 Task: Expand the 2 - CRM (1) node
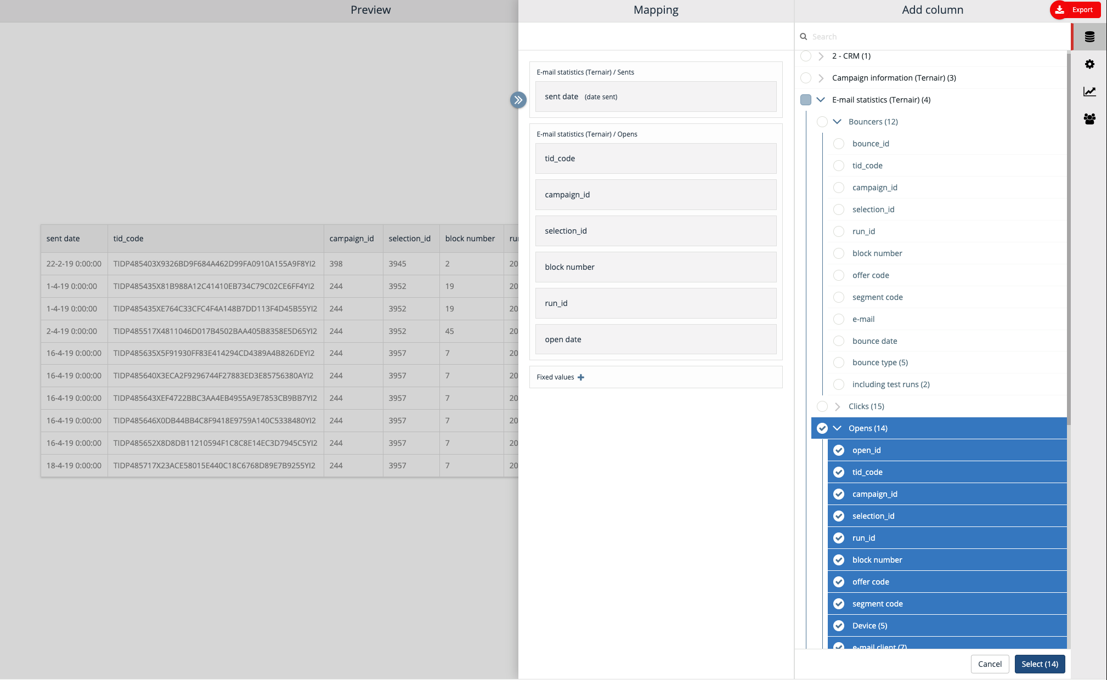821,56
